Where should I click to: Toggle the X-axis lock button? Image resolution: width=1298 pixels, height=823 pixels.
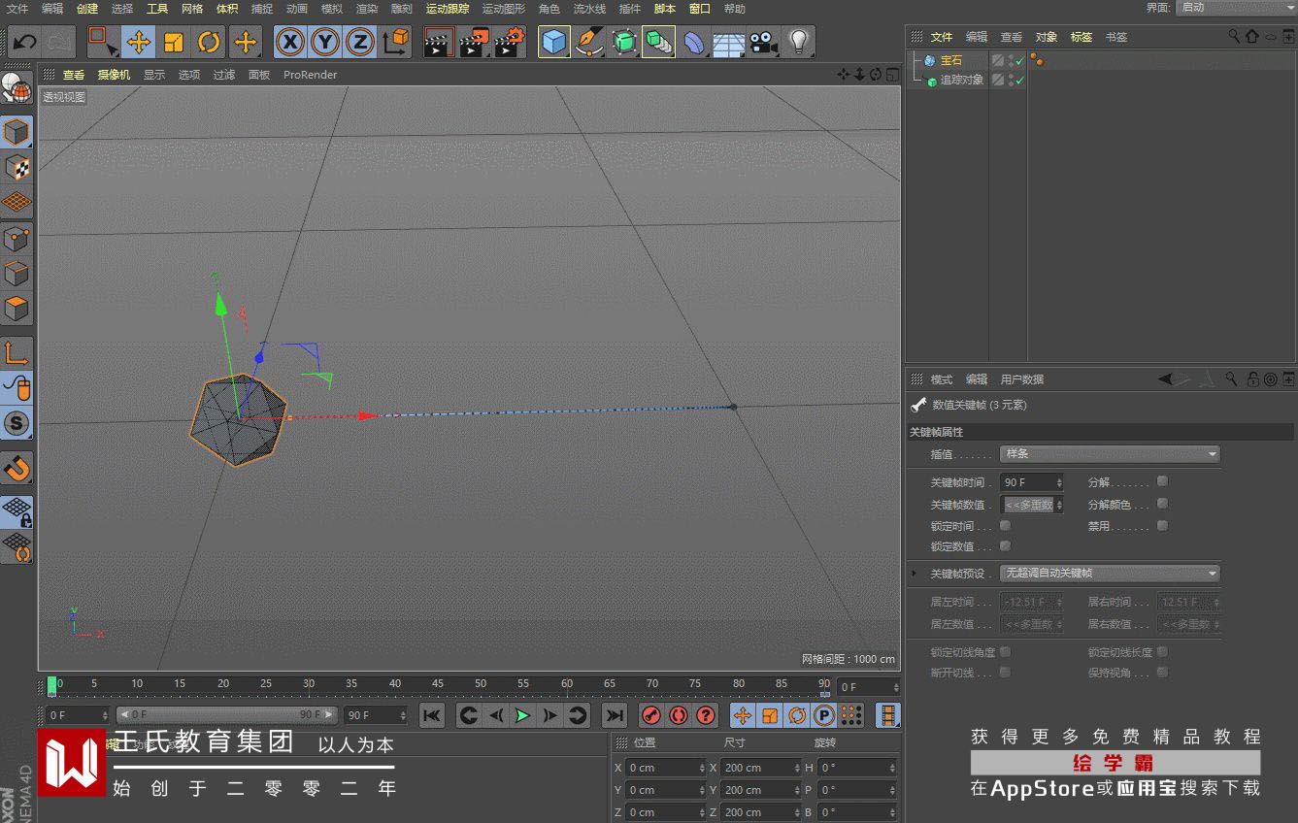click(290, 42)
